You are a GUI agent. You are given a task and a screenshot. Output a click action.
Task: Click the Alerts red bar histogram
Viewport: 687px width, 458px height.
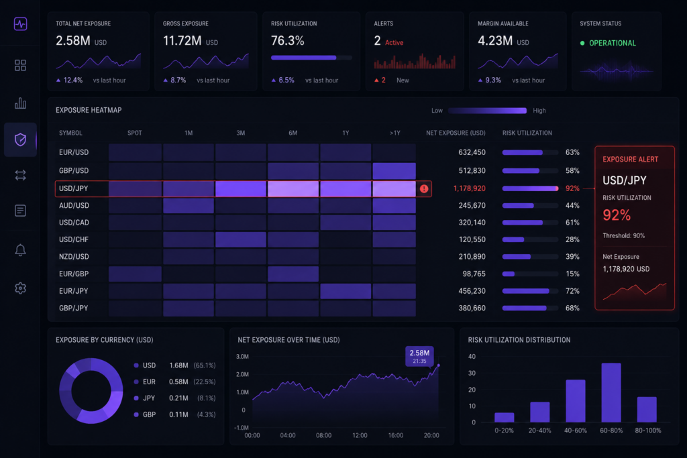[x=415, y=61]
